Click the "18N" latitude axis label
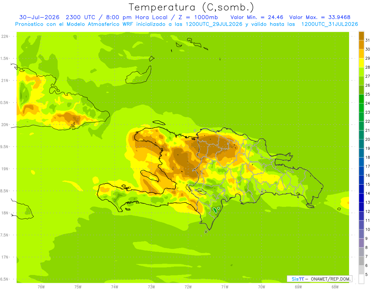Screen dimensions: 376x291 point(5,213)
